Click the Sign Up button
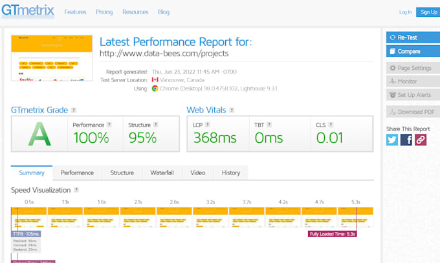This screenshot has height=263, width=440. (x=428, y=12)
